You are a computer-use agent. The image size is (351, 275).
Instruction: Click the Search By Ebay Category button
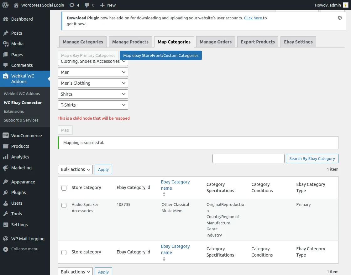coord(312,158)
